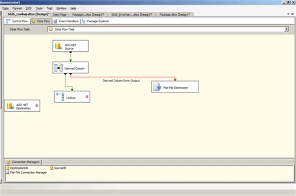Expand the Data Flow Task dropdown arrow
This screenshot has height=196, width=296.
[x=287, y=29]
